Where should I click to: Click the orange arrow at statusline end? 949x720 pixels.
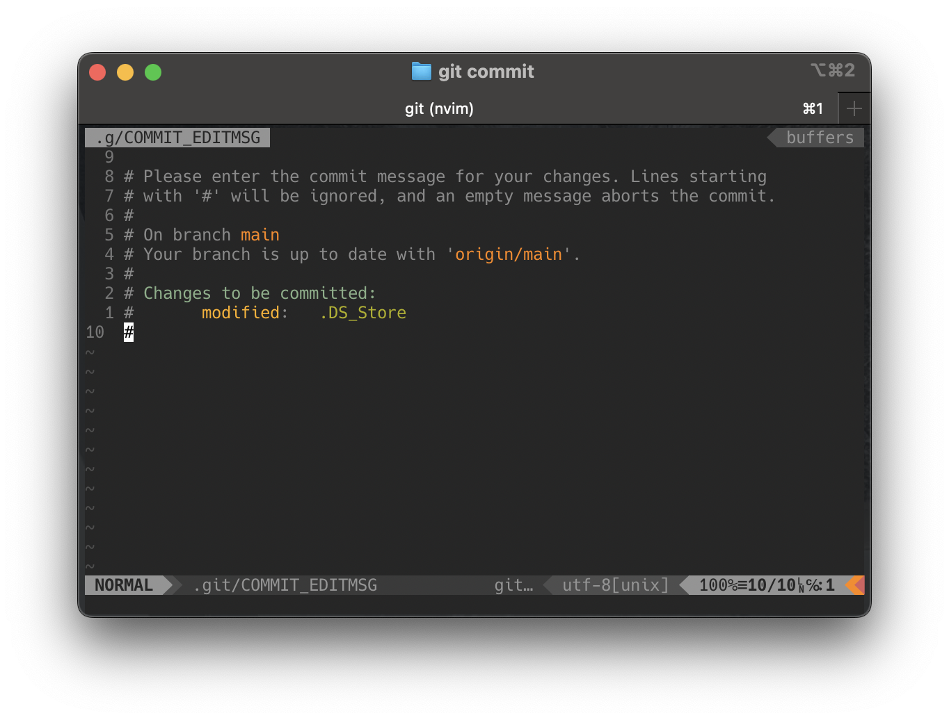(x=854, y=584)
